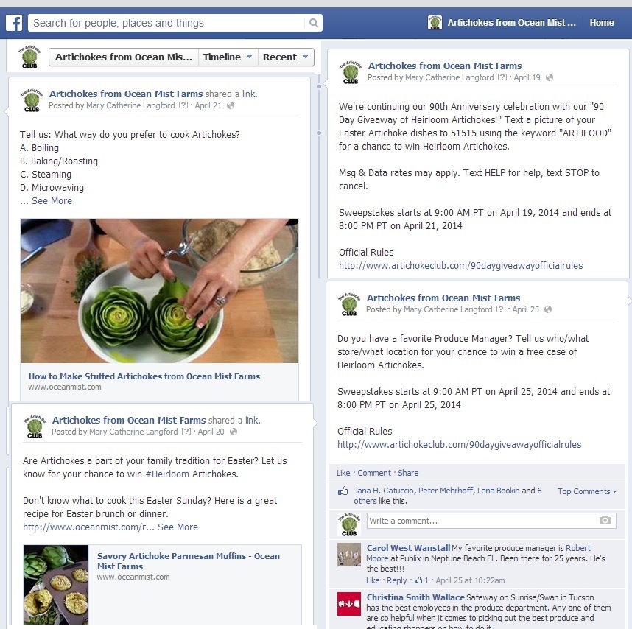Like the April 25 produce manager post
The image size is (632, 629).
(343, 473)
